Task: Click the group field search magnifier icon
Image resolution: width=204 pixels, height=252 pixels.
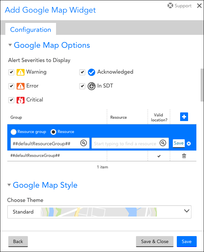Action: pos(84,143)
